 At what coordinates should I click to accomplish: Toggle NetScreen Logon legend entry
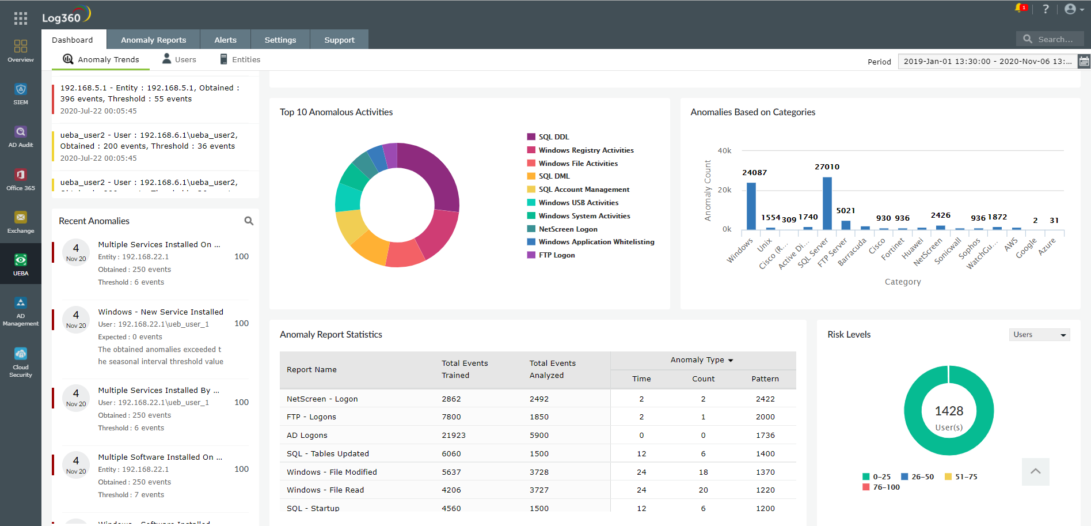[x=562, y=229]
